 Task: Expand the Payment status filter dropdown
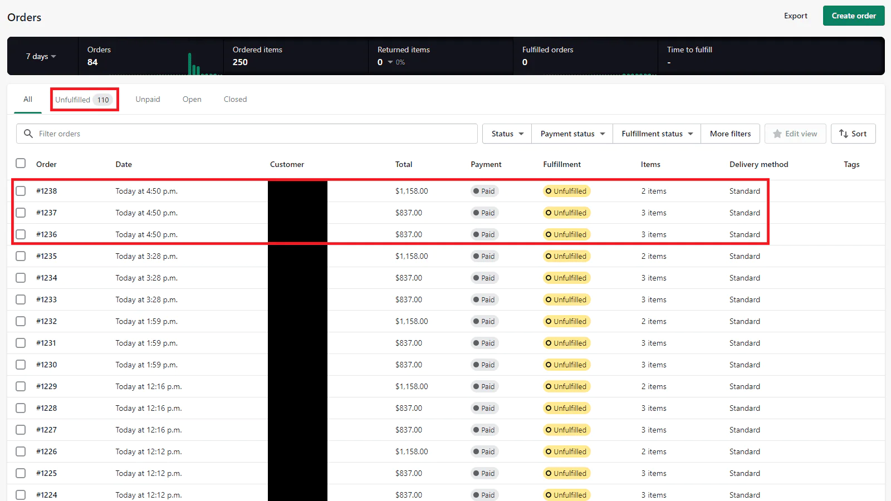click(572, 134)
